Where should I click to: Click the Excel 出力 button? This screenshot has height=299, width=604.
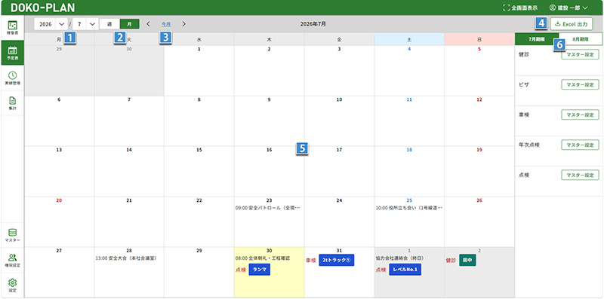[572, 24]
